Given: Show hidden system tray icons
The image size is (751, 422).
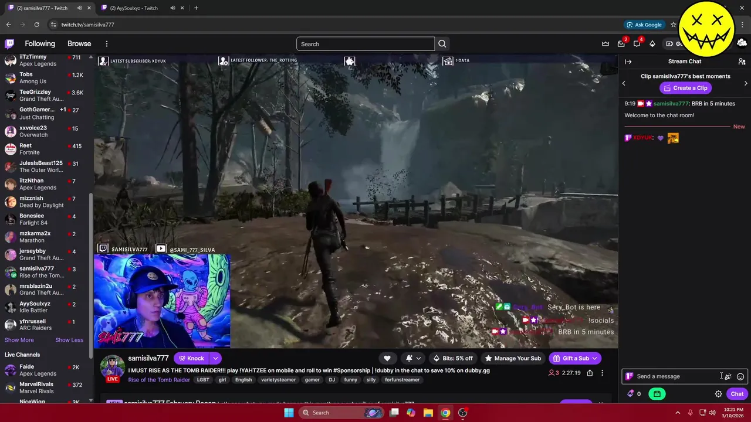Looking at the screenshot, I should [x=677, y=413].
